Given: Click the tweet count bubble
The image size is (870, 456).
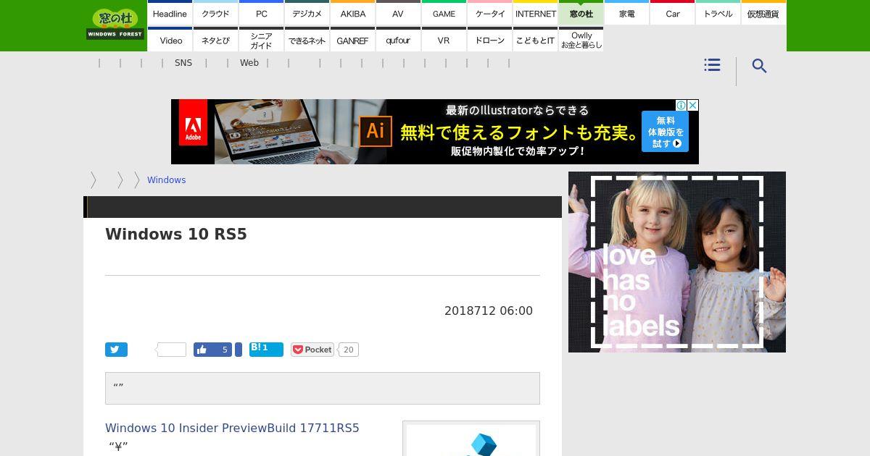Looking at the screenshot, I should click(x=172, y=350).
